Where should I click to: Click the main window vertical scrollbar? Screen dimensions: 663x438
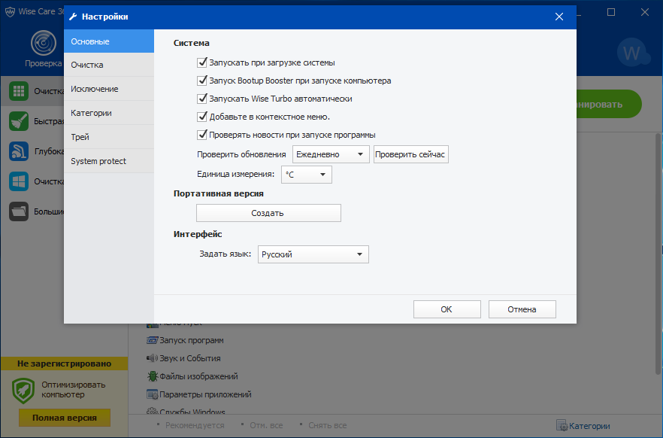(658, 254)
